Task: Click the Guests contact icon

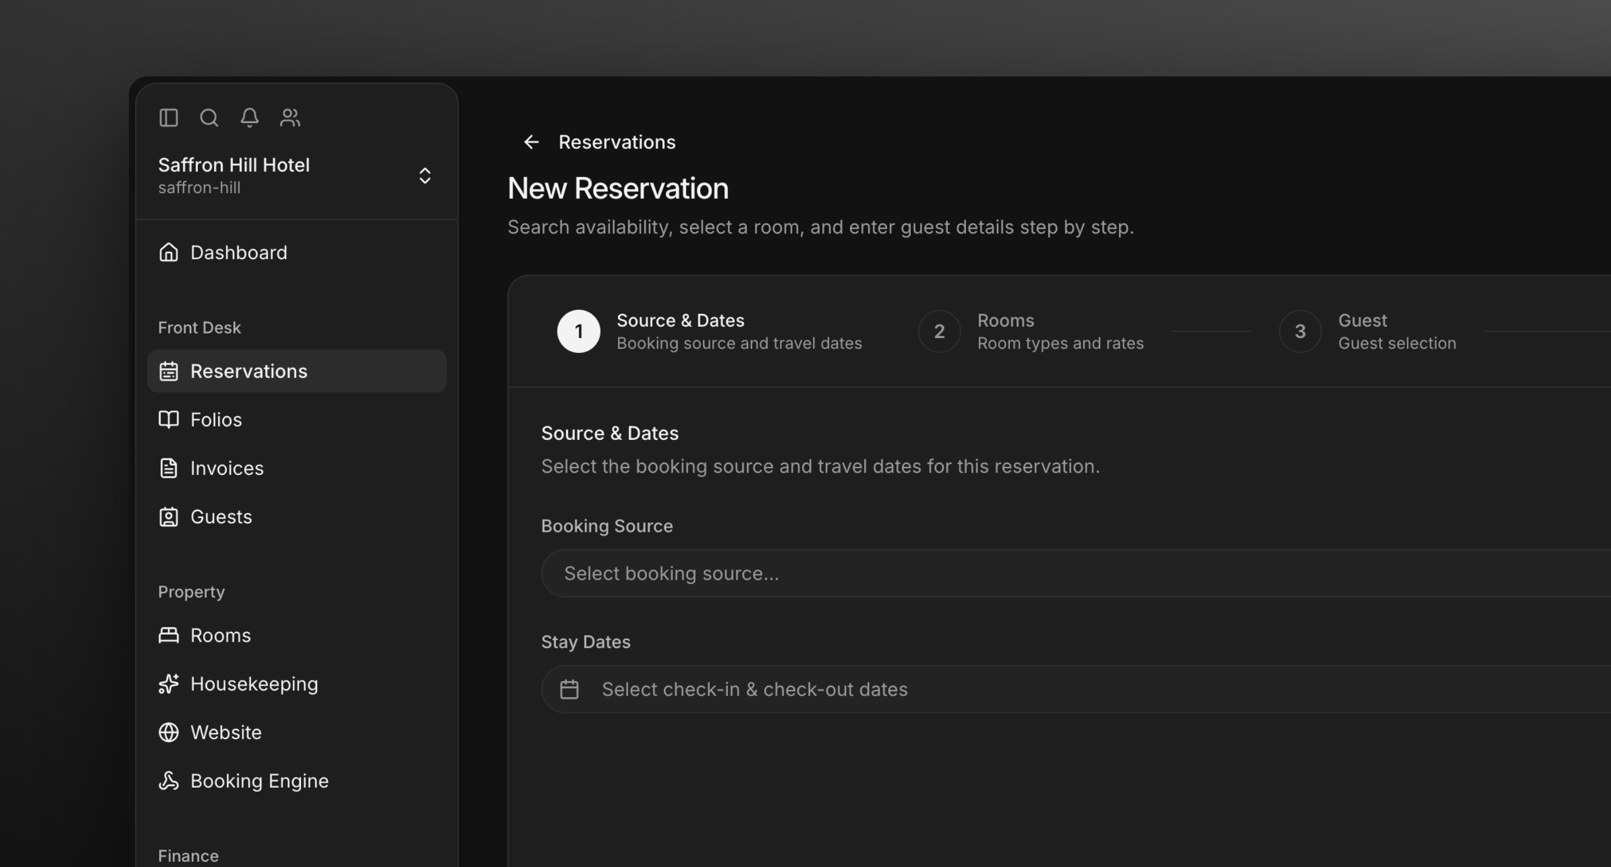Action: pos(168,517)
